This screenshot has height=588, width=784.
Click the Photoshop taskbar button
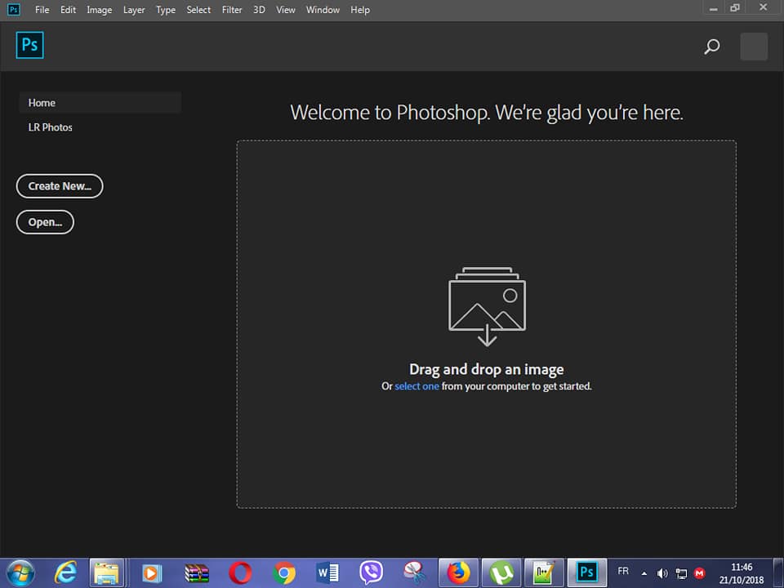click(x=587, y=573)
